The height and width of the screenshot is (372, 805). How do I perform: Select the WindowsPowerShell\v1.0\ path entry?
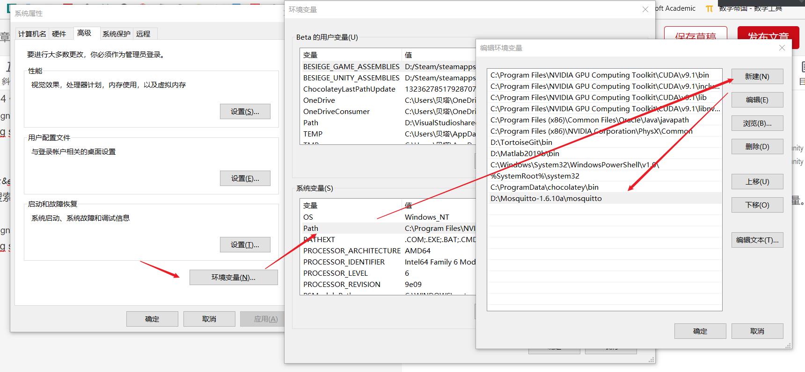click(x=604, y=165)
